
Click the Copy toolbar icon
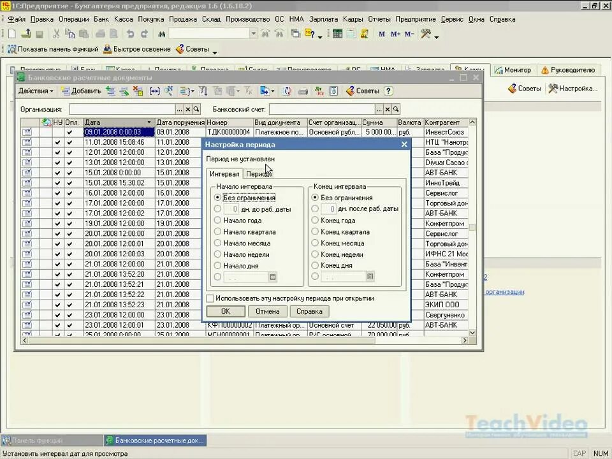coord(70,34)
